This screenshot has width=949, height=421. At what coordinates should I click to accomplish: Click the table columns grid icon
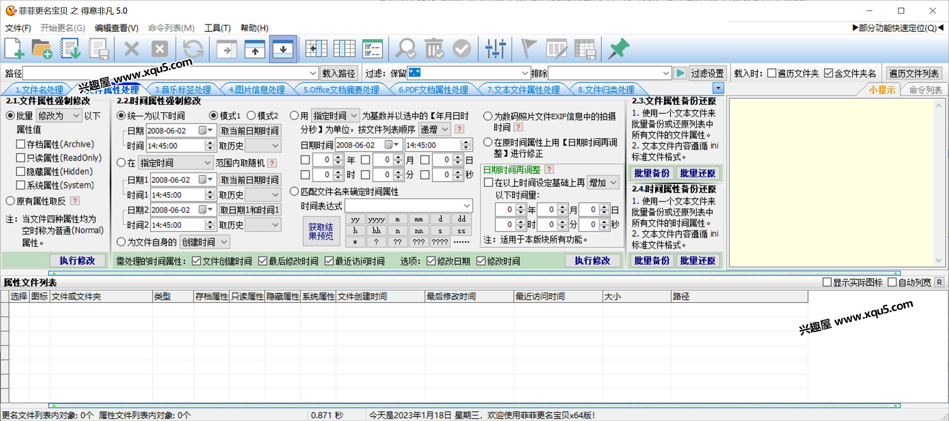point(344,49)
